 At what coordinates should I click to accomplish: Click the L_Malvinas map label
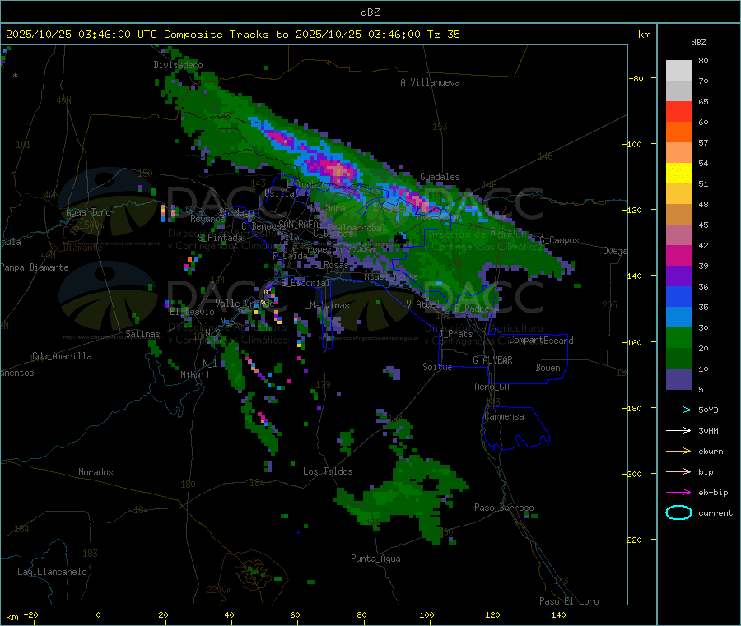pos(324,305)
